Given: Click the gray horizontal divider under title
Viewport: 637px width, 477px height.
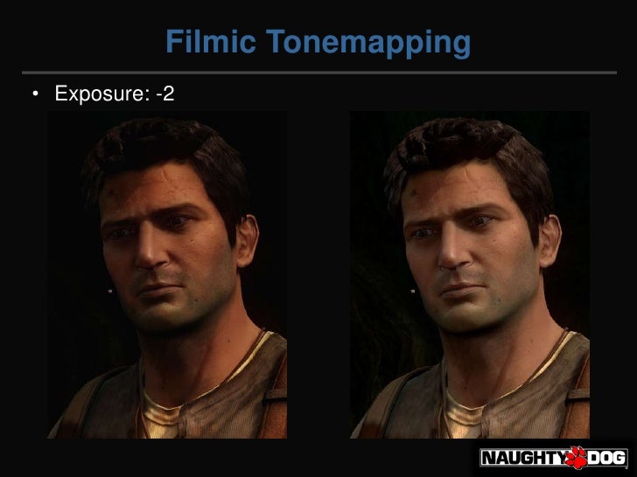Looking at the screenshot, I should point(319,73).
